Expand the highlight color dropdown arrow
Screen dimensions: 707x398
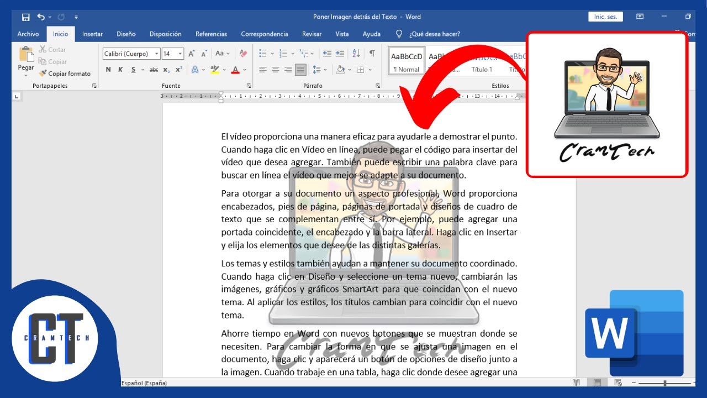pyautogui.click(x=224, y=70)
